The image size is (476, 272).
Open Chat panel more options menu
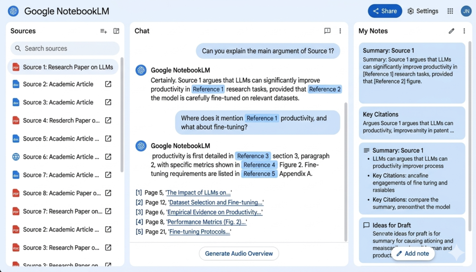point(340,31)
